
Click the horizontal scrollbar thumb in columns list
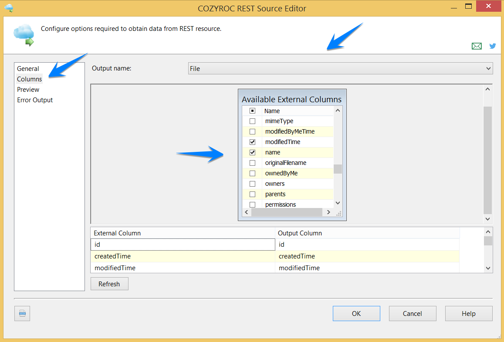tap(287, 212)
